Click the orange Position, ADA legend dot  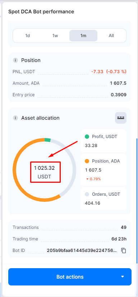click(87, 161)
